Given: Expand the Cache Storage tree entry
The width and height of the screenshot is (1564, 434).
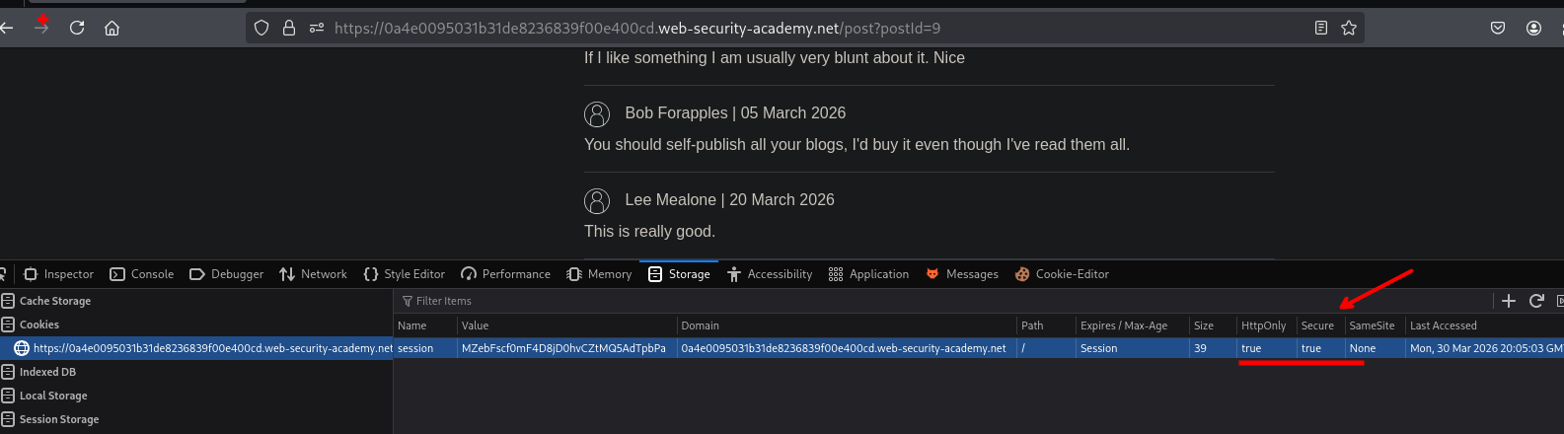Looking at the screenshot, I should [x=54, y=301].
